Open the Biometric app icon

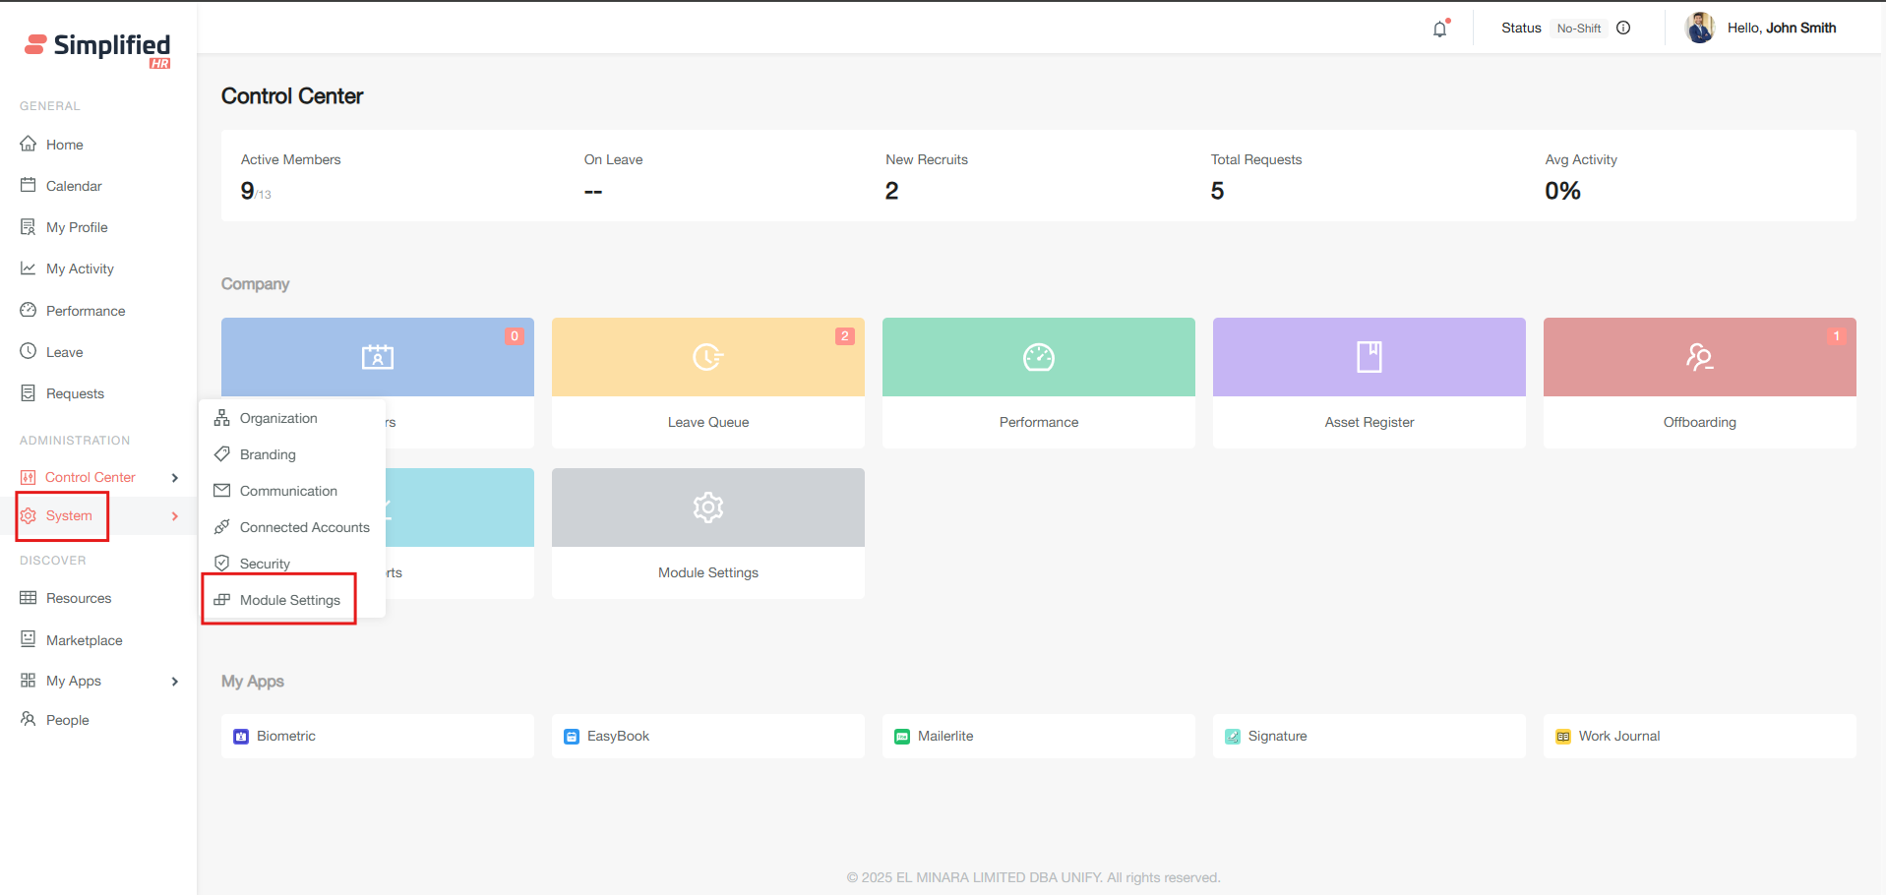click(x=241, y=736)
